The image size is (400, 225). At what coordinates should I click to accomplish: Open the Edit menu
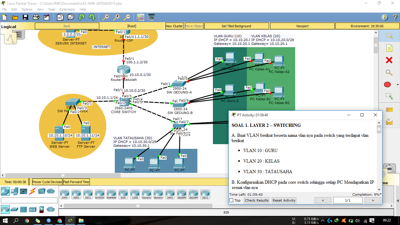coord(14,9)
